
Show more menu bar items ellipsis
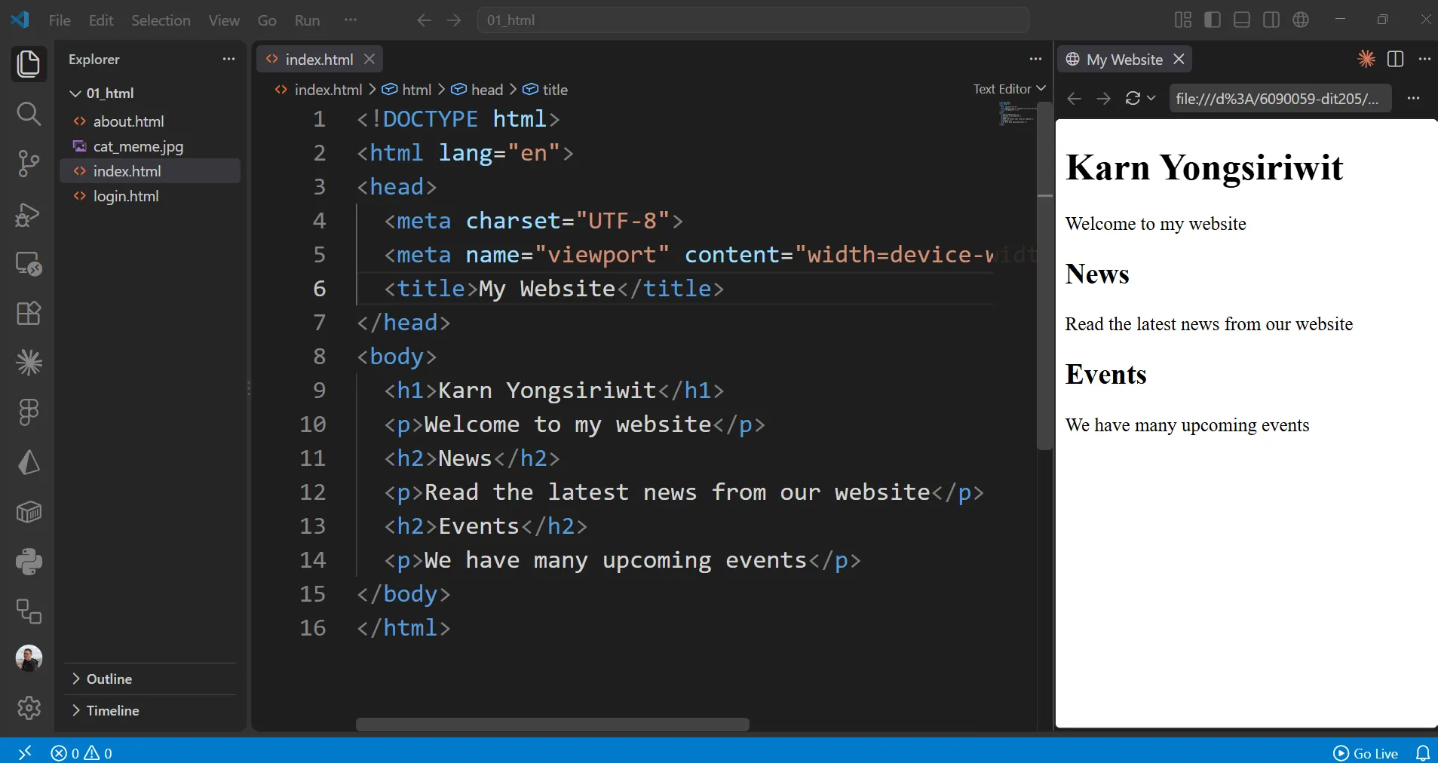pos(351,20)
